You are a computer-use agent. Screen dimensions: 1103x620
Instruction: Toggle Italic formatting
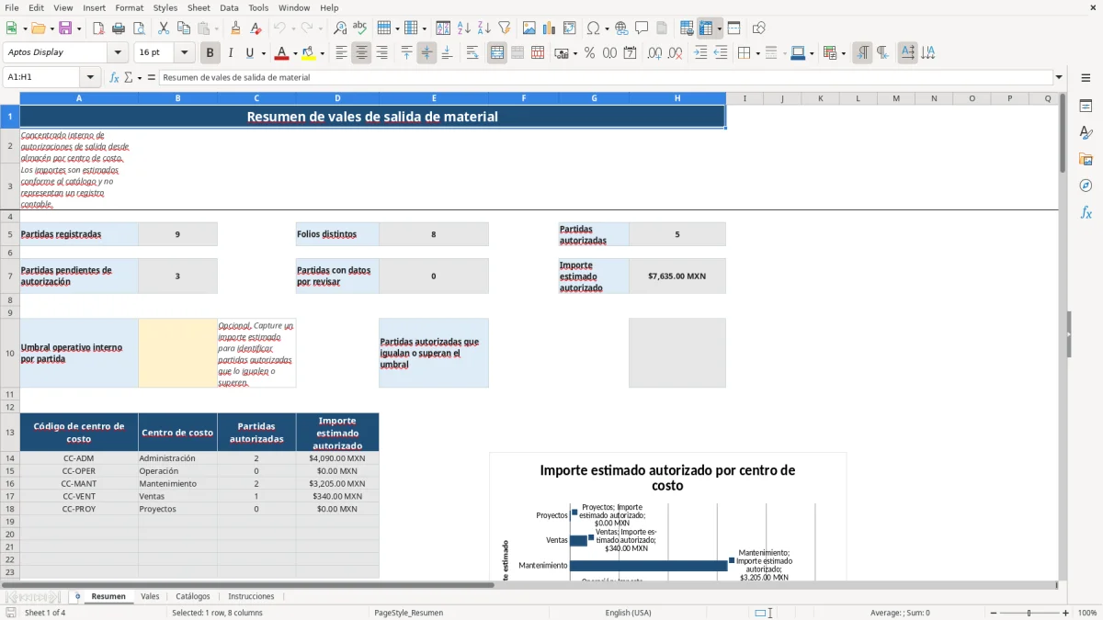click(231, 53)
